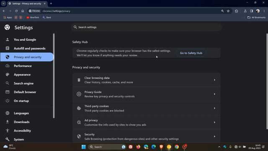The width and height of the screenshot is (268, 151).
Task: Click Go to Safety Hub button
Action: (191, 53)
